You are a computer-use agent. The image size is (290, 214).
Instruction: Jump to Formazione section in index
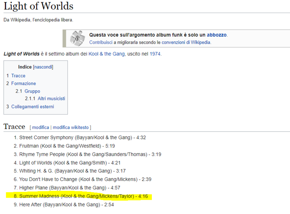point(23,83)
